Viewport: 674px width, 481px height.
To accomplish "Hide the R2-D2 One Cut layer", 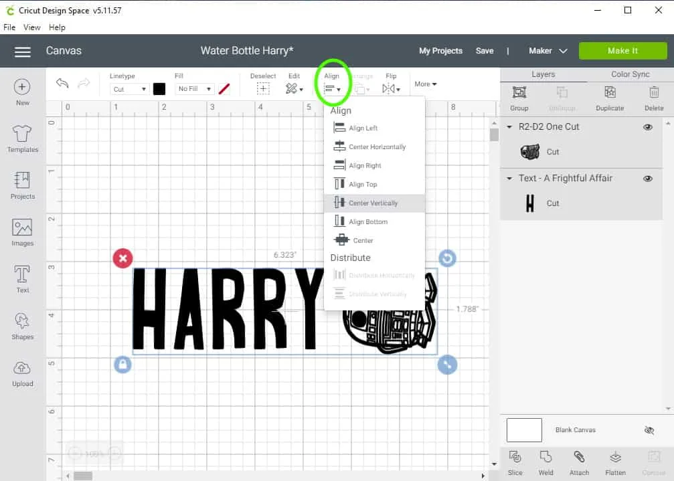I will (648, 127).
